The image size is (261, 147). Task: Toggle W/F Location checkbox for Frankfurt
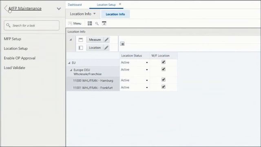point(164,87)
